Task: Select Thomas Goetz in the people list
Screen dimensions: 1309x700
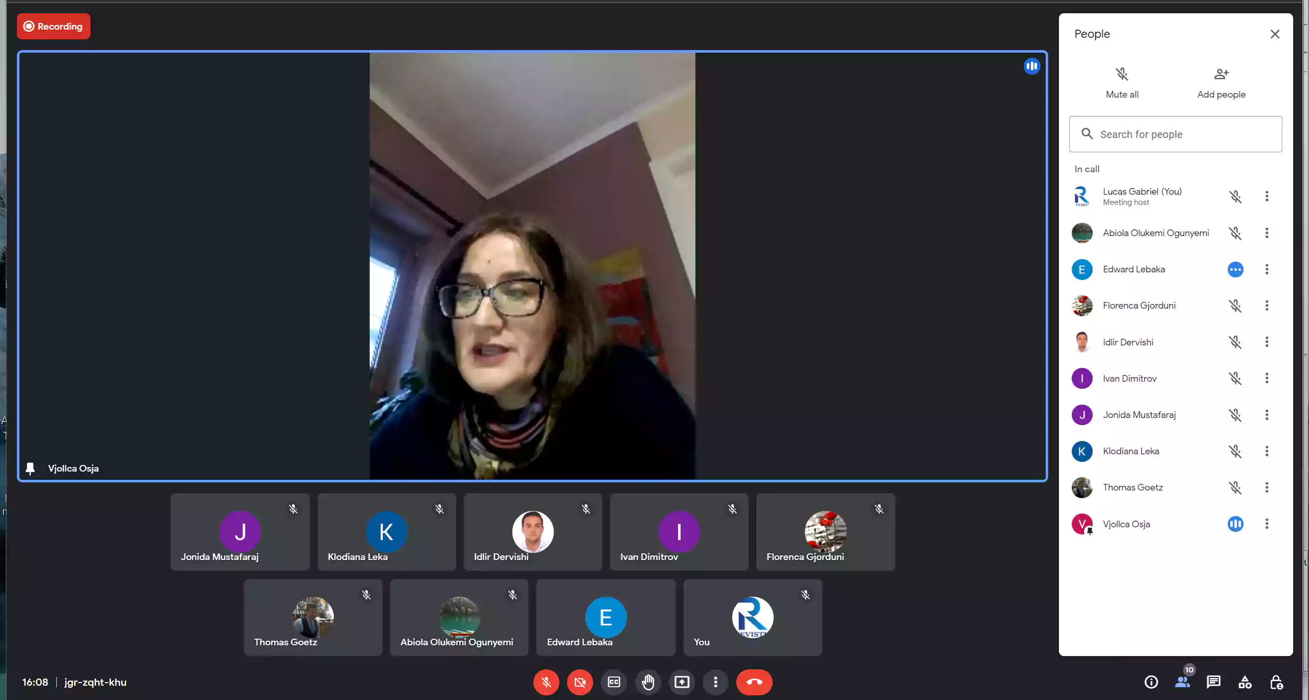Action: click(1133, 487)
